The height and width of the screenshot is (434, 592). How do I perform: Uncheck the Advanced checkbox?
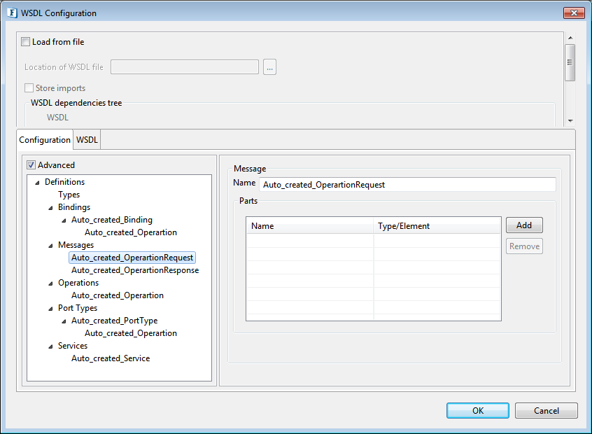pyautogui.click(x=31, y=165)
